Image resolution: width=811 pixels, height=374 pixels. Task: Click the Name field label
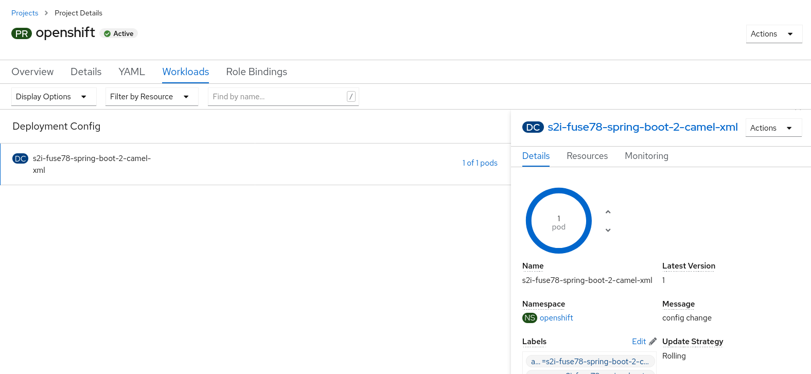click(x=533, y=266)
